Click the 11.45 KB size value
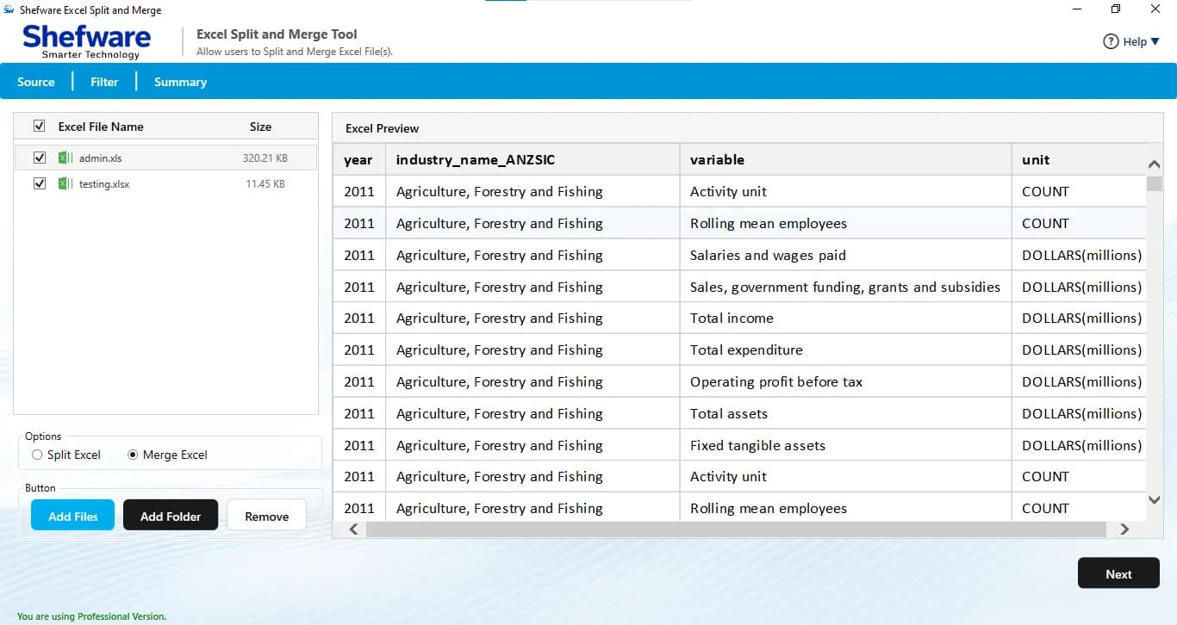The width and height of the screenshot is (1177, 625). click(265, 184)
